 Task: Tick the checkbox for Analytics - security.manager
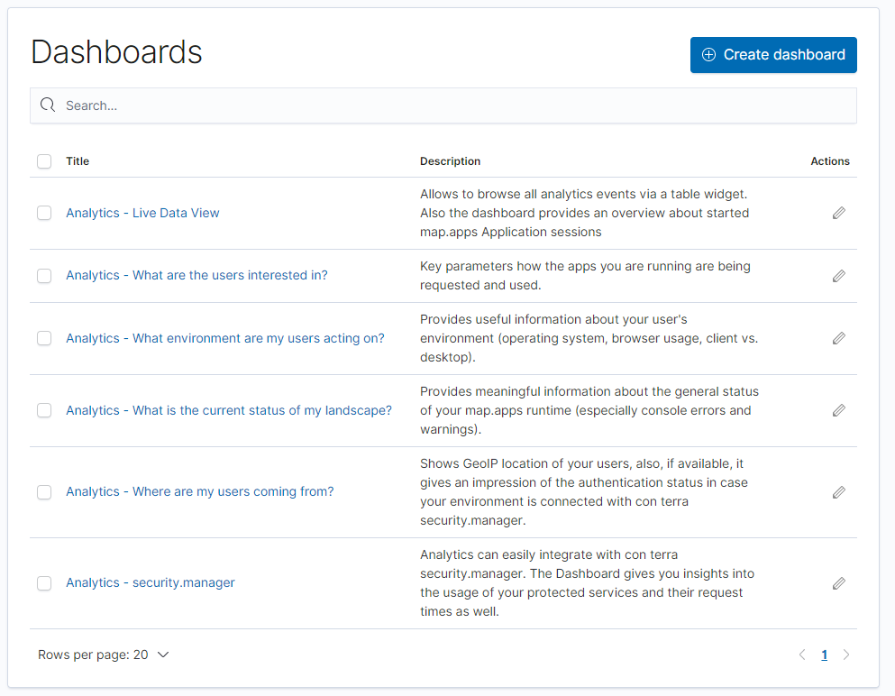(44, 583)
